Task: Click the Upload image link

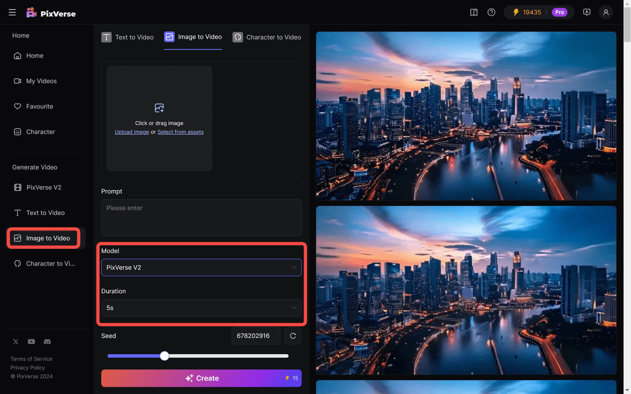Action: pos(132,132)
